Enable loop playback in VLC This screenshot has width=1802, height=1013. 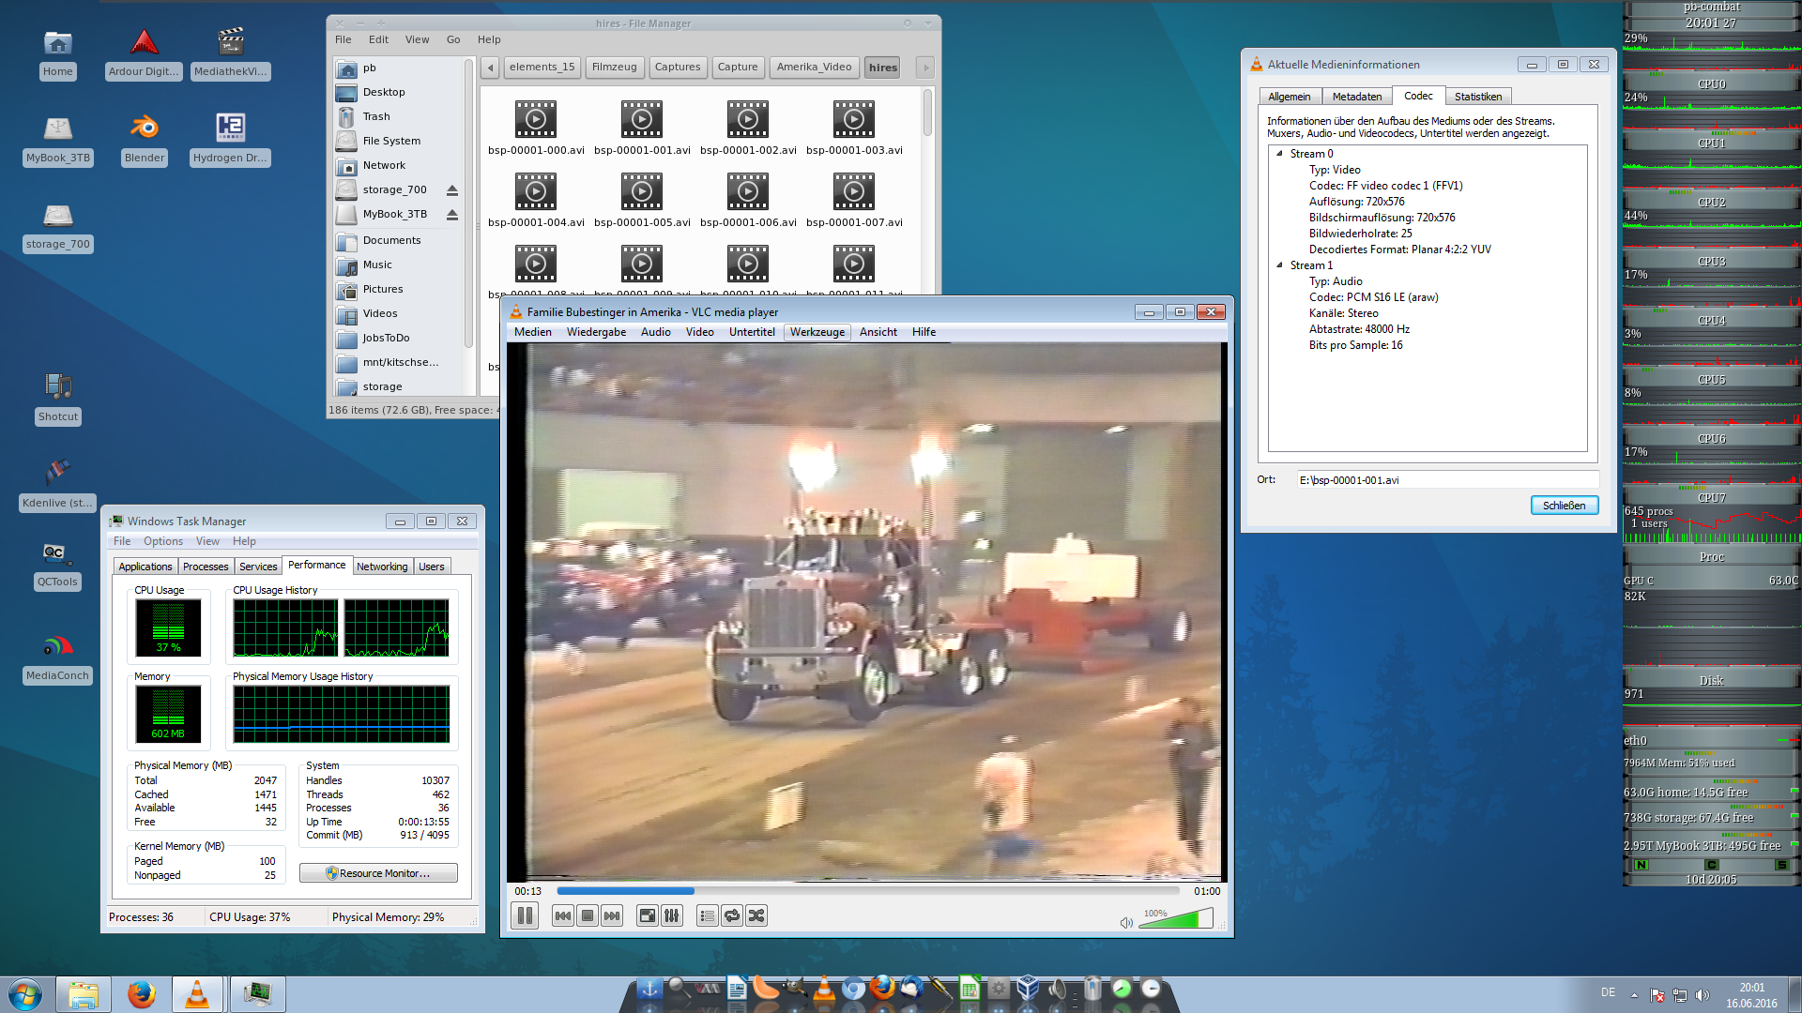pyautogui.click(x=731, y=915)
